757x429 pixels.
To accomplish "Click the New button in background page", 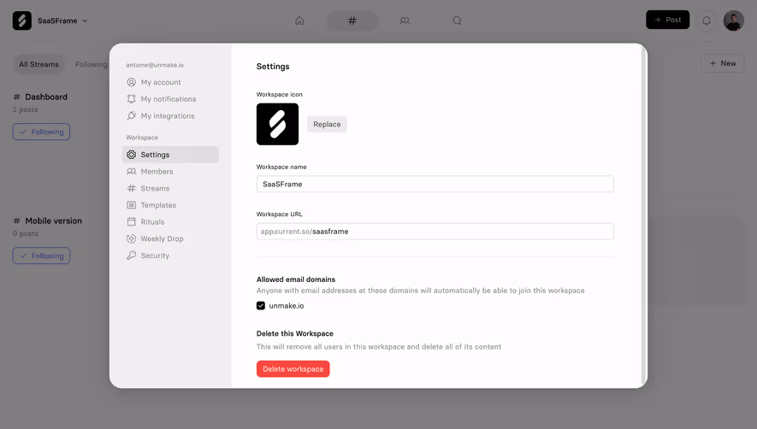I will point(723,63).
